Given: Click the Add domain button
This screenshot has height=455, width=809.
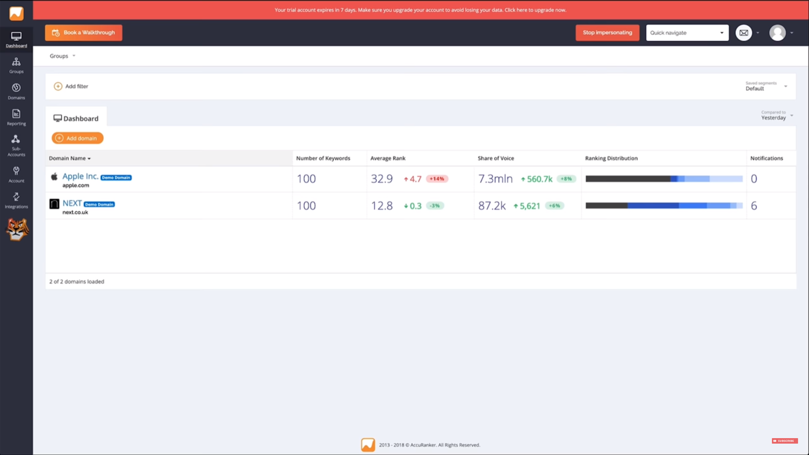Looking at the screenshot, I should [x=78, y=138].
